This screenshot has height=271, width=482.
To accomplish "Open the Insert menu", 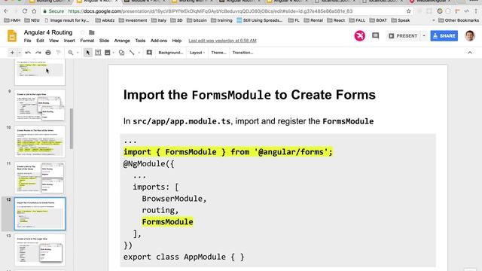I will click(69, 41).
